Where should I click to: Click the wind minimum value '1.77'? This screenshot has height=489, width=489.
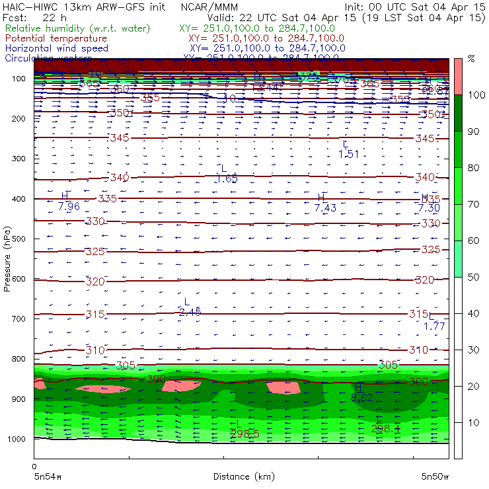(x=434, y=326)
